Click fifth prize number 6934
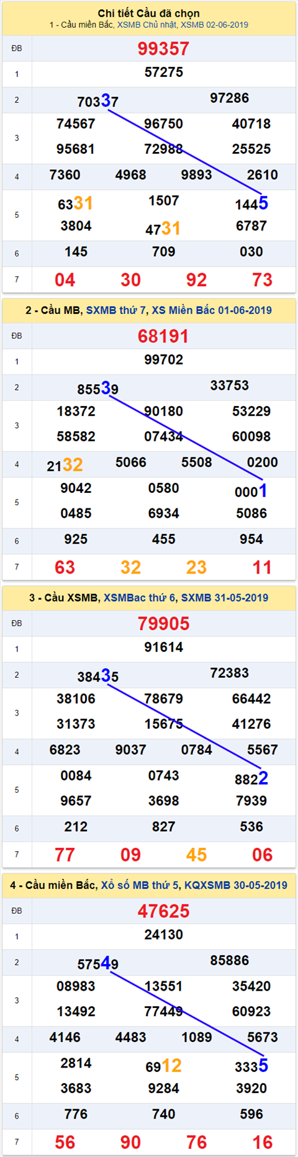 tap(164, 513)
